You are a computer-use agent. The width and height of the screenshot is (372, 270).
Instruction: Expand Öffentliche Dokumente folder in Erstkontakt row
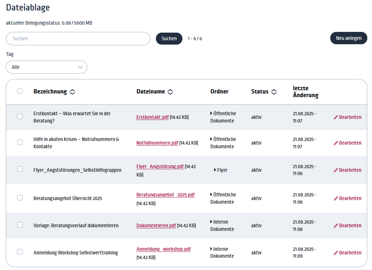click(x=211, y=113)
